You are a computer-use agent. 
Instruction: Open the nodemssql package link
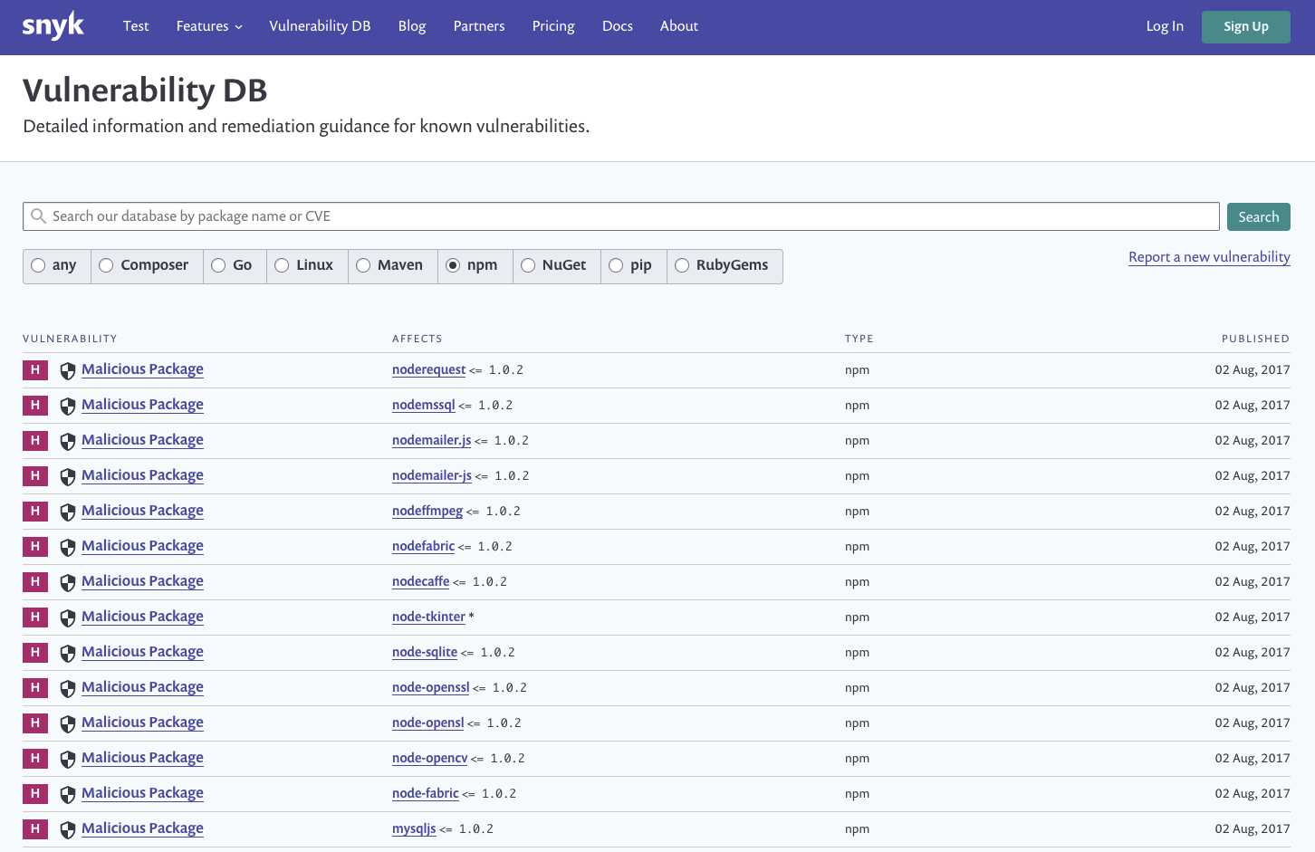coord(424,405)
